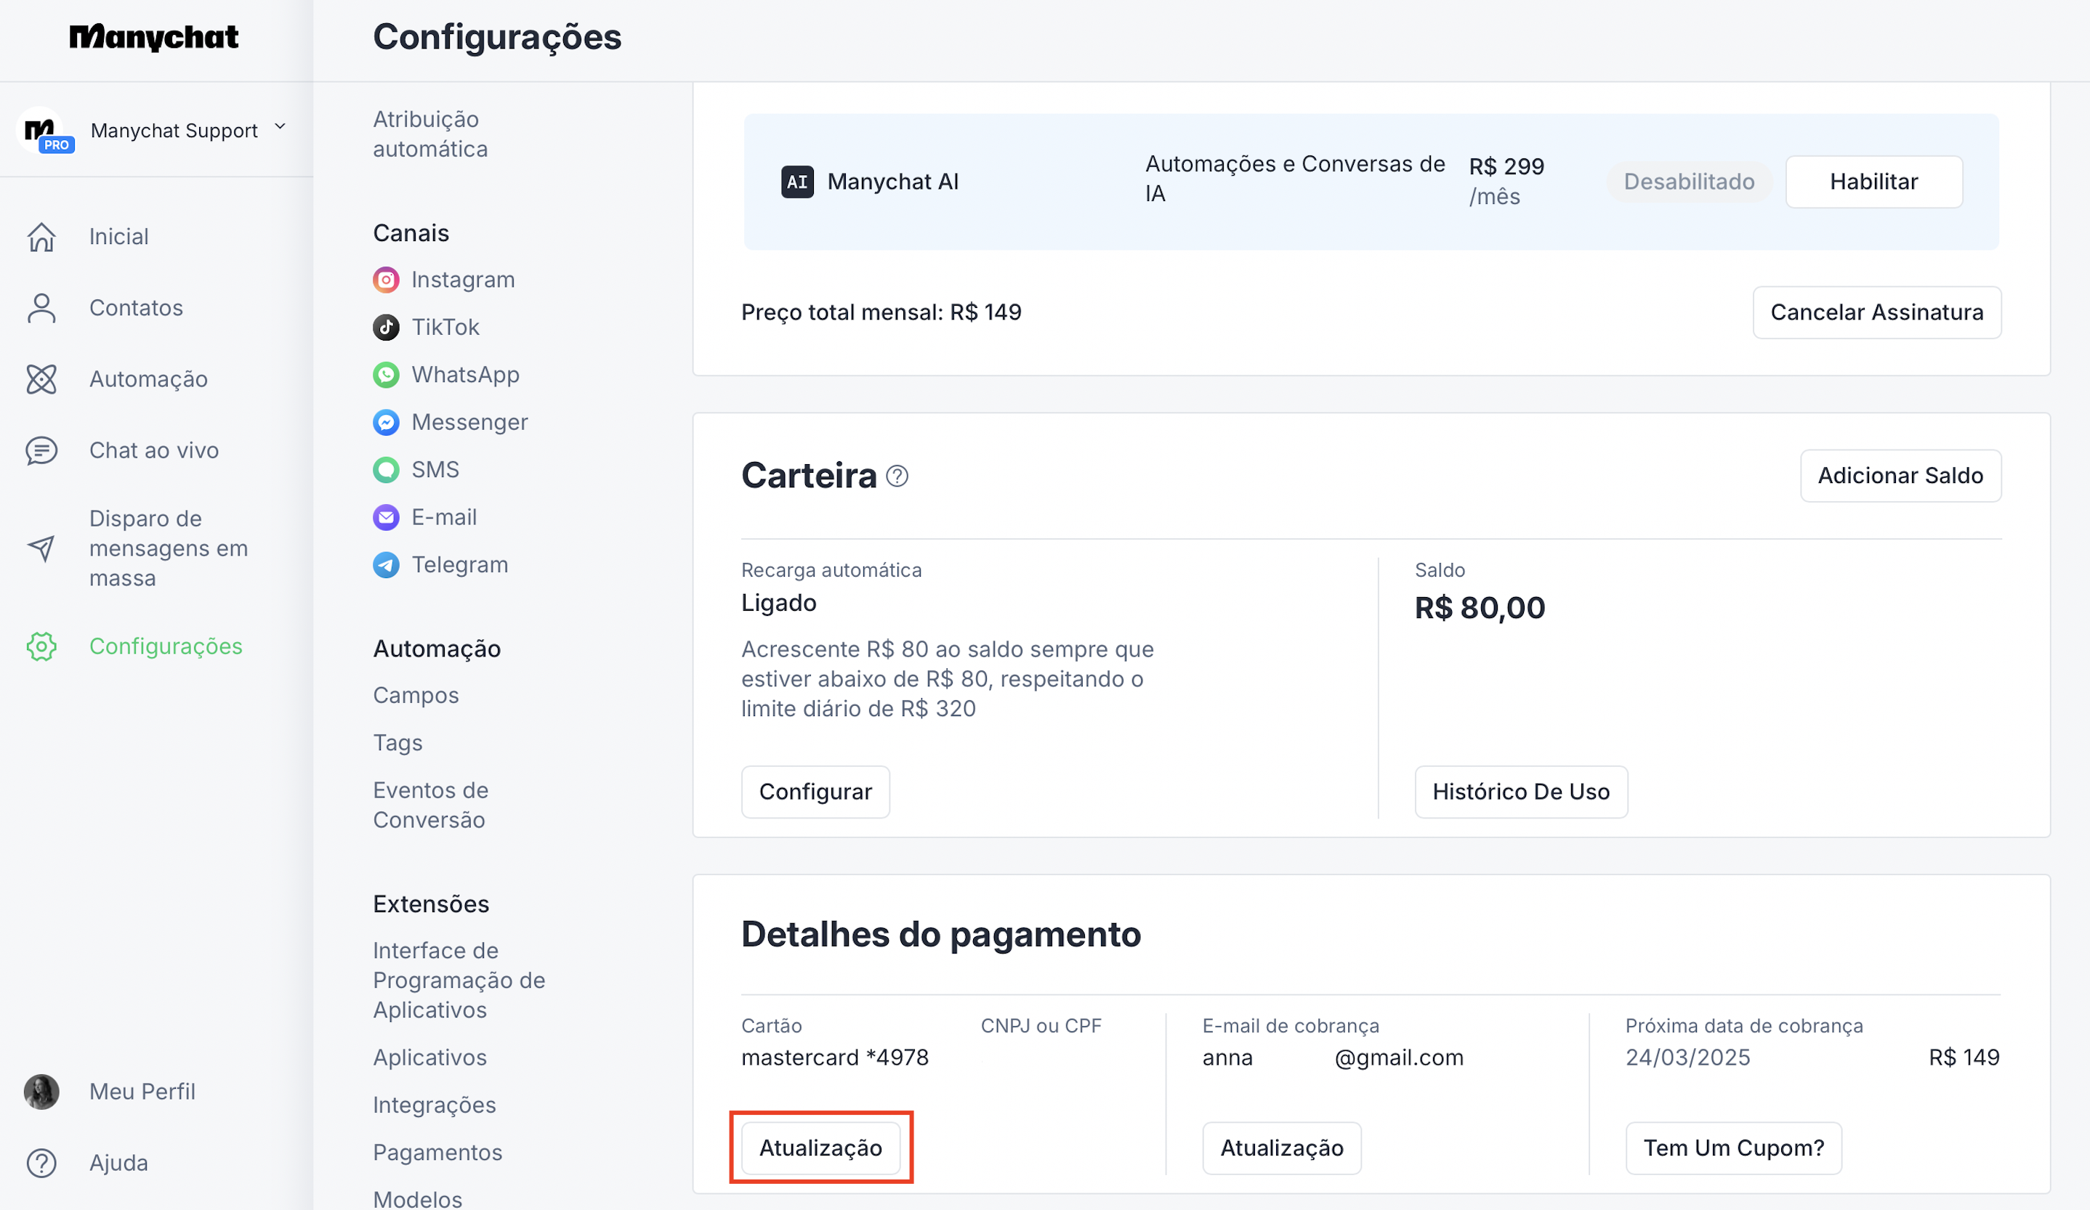Open Aplicativos settings
The width and height of the screenshot is (2090, 1210).
pyautogui.click(x=429, y=1057)
